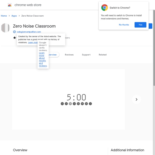Click the verified publisher badge icon
Screen dimensions: 155x155
14,32
